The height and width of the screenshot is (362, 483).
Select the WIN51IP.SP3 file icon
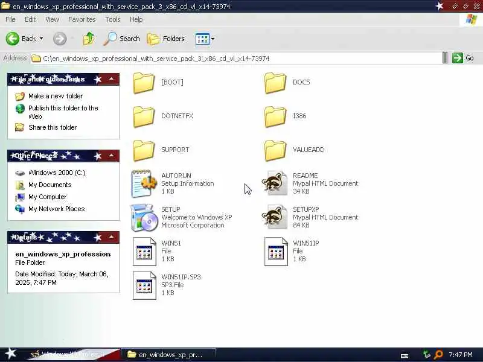point(144,285)
